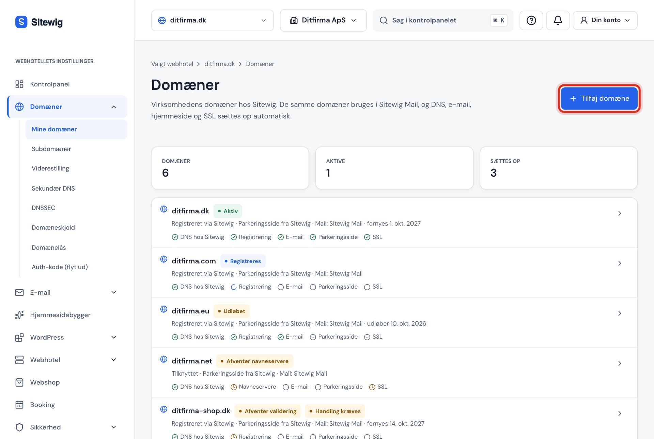Open Domæneskjold submenu item
Viewport: 654px width, 439px height.
click(x=53, y=228)
